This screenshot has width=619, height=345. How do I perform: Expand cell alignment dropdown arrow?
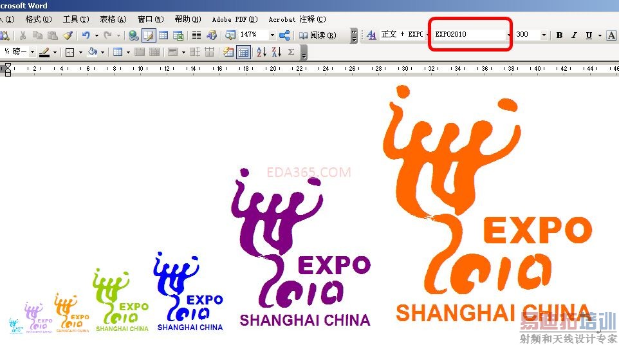coord(183,51)
